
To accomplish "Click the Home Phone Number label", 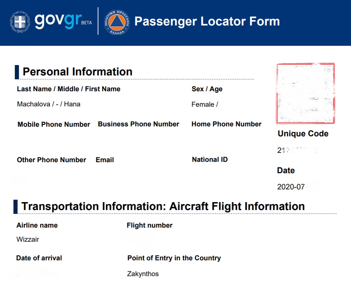I will (x=226, y=124).
